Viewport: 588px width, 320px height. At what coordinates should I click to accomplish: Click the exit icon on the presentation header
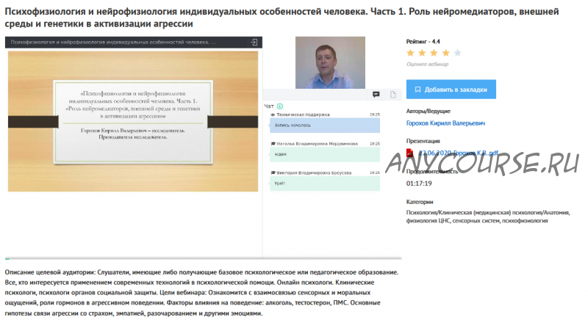(254, 43)
